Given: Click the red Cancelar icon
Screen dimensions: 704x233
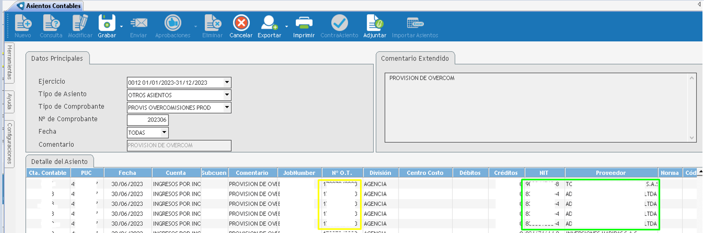Looking at the screenshot, I should tap(241, 23).
